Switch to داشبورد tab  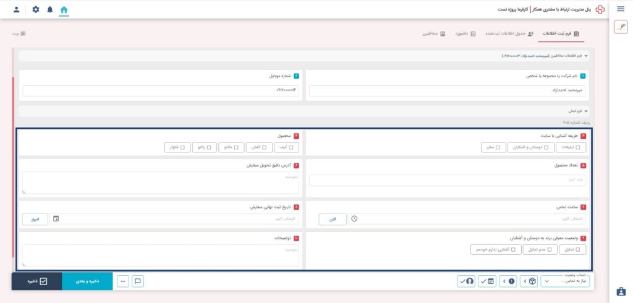pos(465,34)
